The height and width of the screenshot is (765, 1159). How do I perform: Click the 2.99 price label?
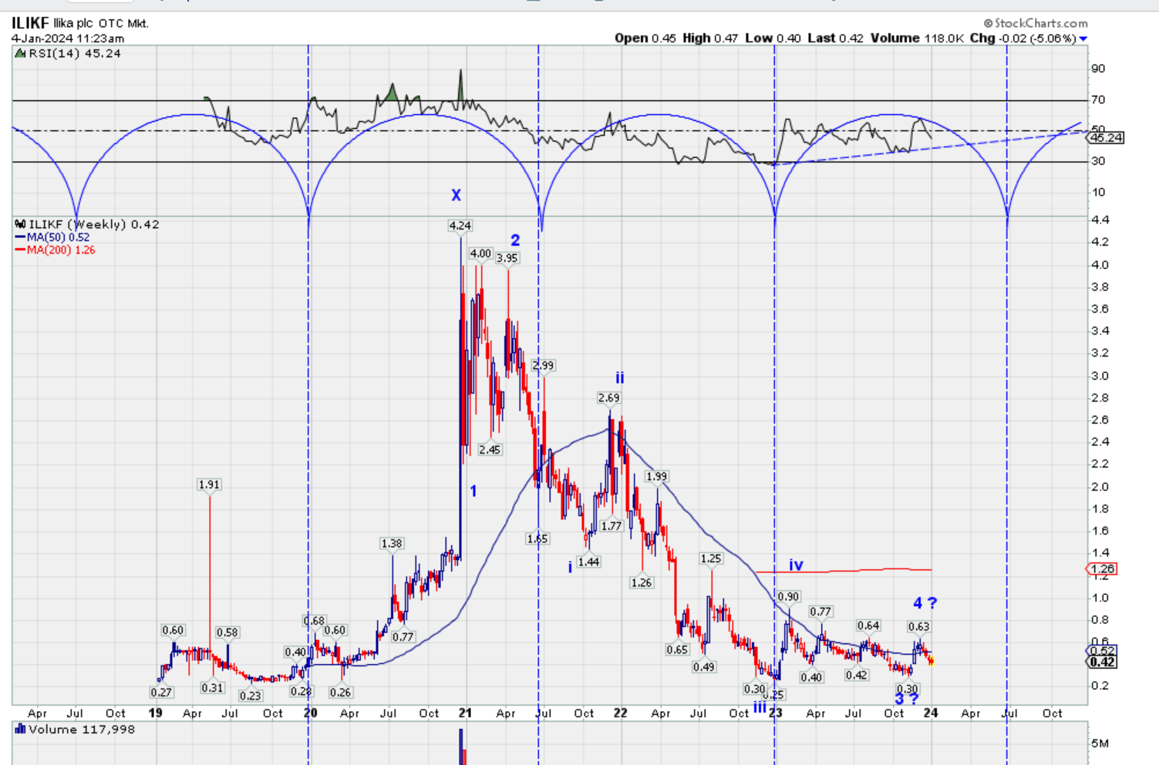pos(544,365)
